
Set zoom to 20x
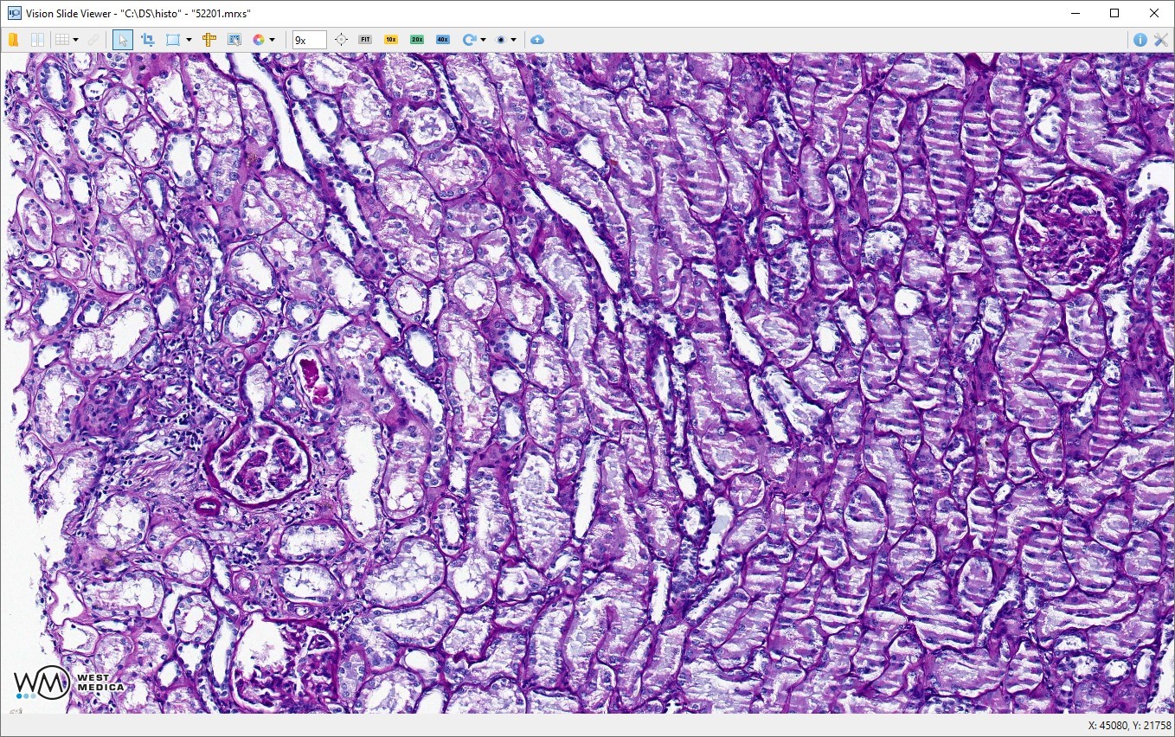(417, 40)
